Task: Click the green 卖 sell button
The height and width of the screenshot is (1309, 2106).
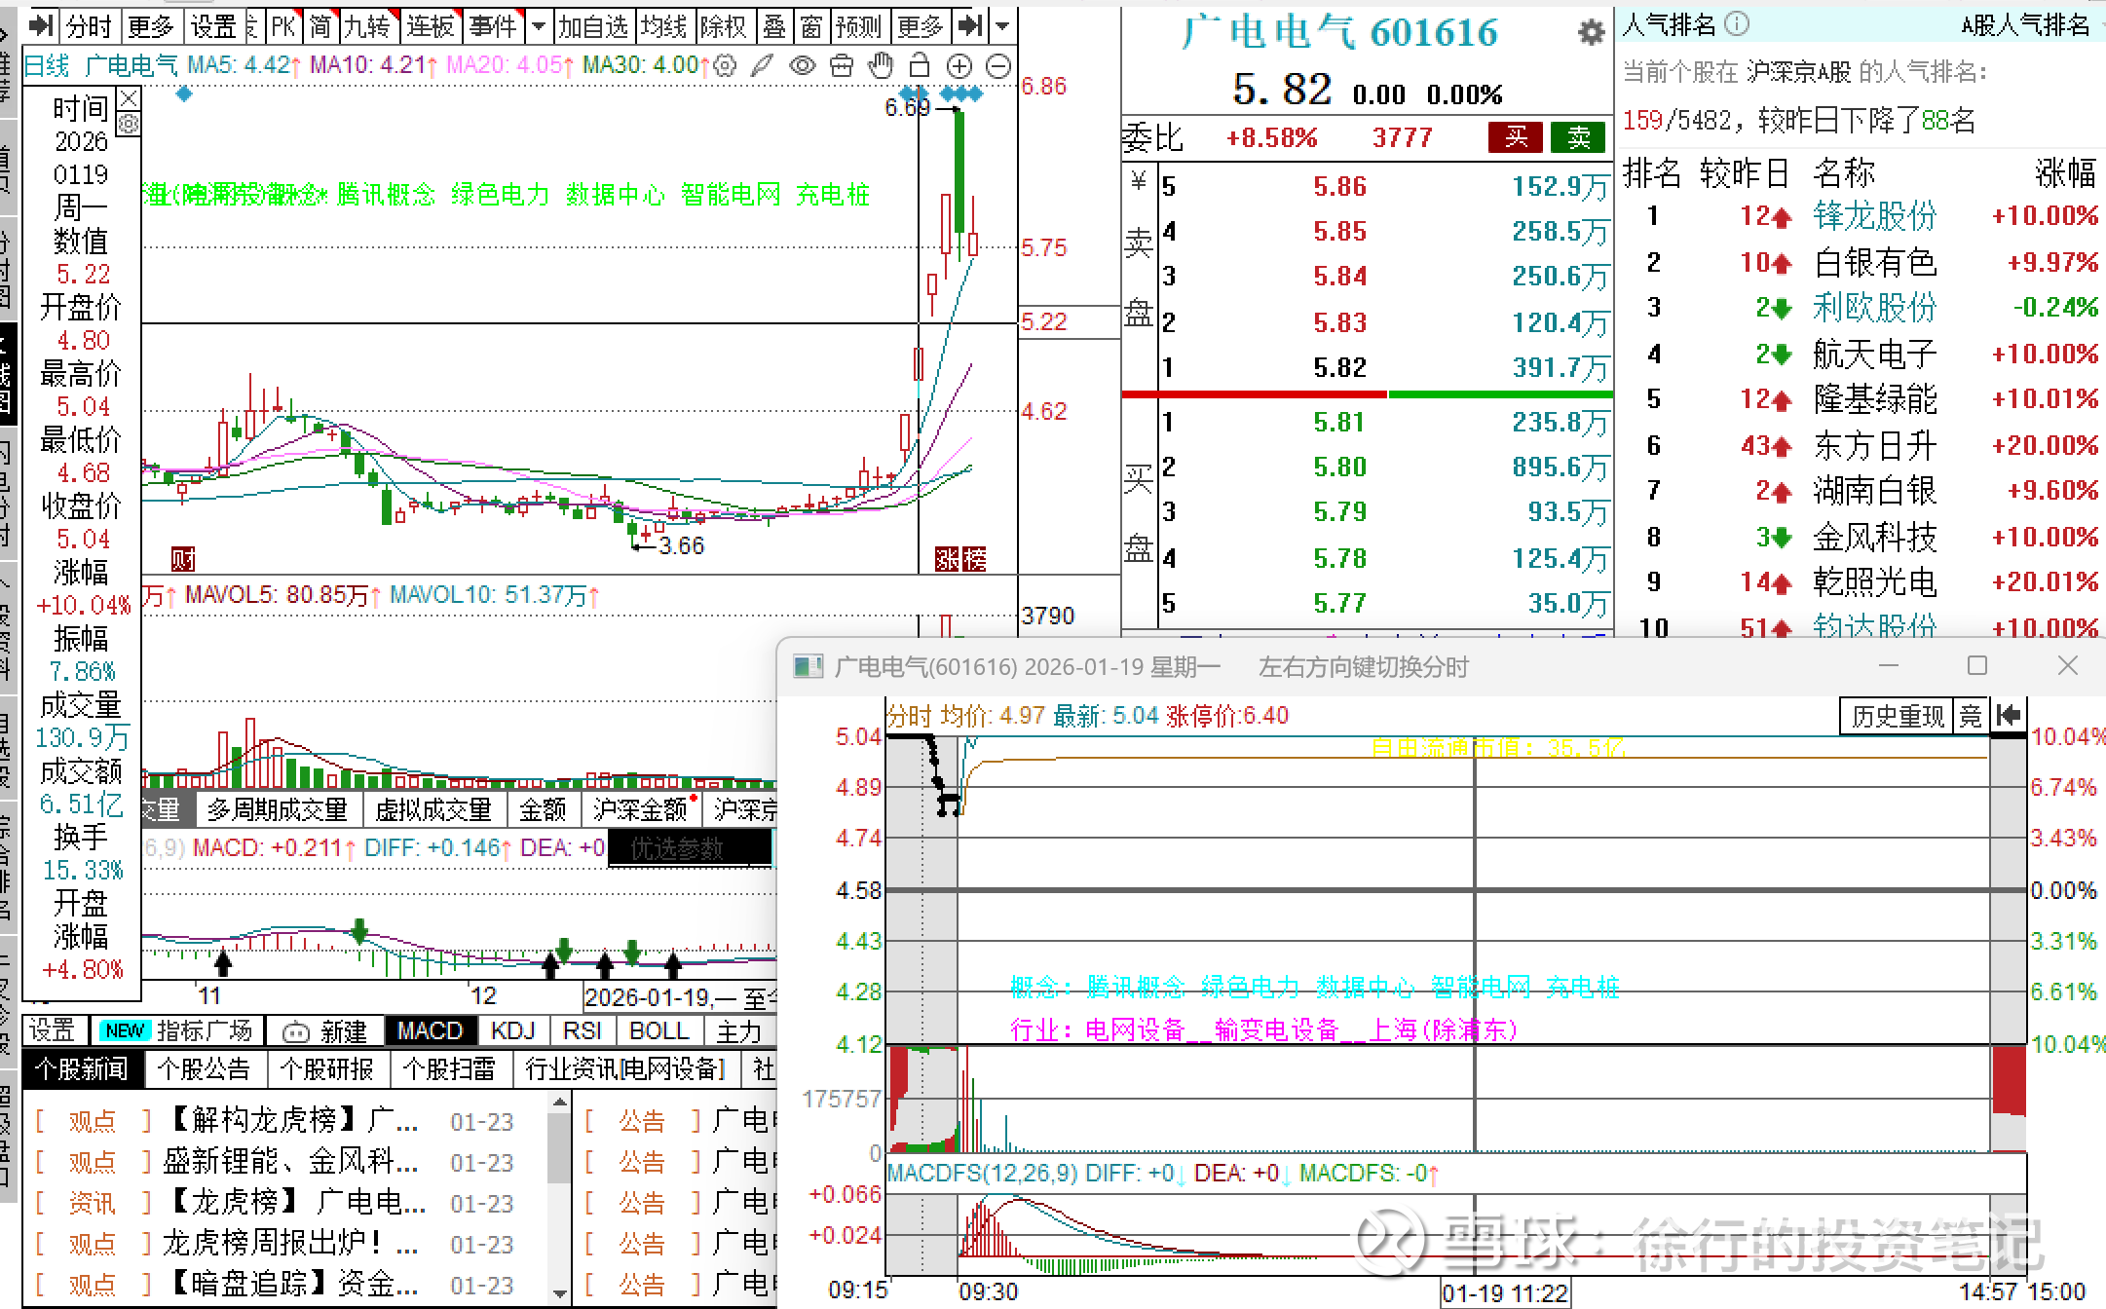Action: (1578, 137)
